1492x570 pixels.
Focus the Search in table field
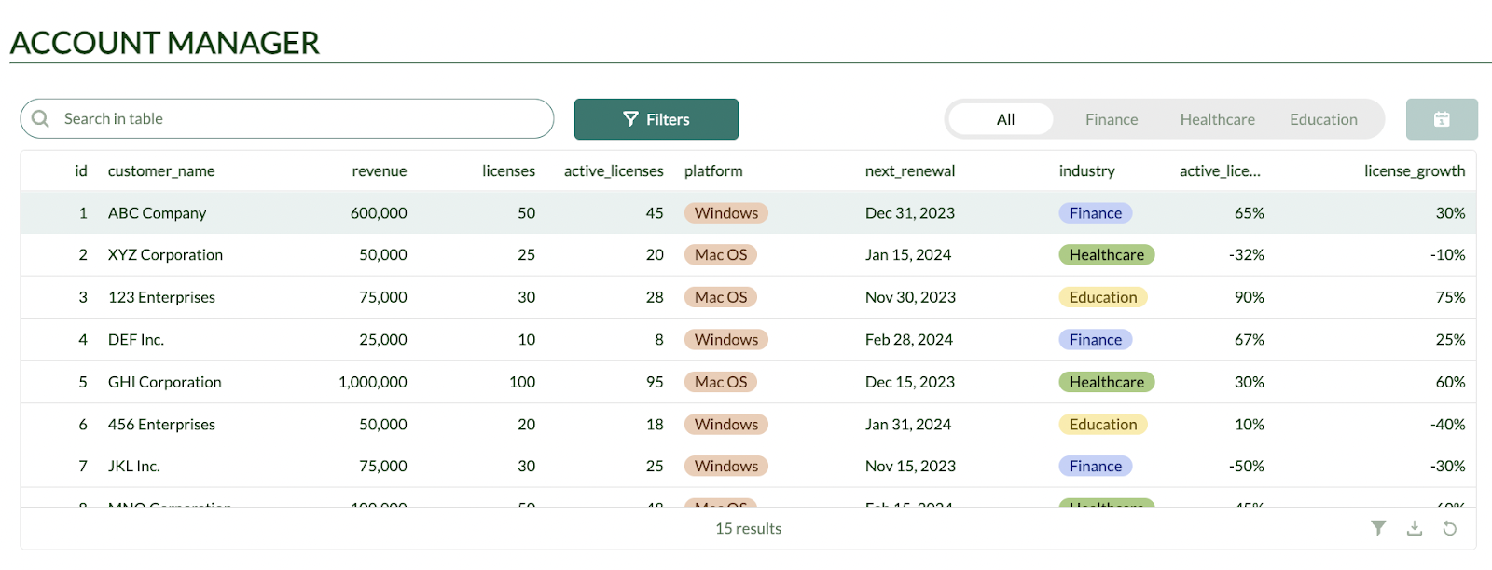287,118
